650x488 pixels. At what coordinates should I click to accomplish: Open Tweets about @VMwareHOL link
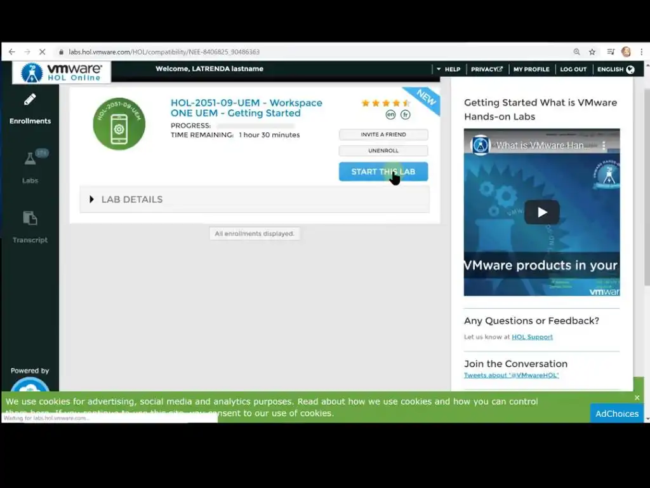511,375
